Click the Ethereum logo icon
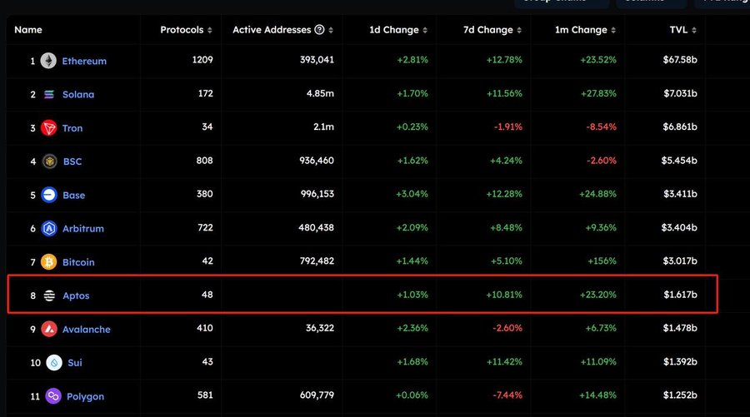This screenshot has width=750, height=417. [x=49, y=61]
